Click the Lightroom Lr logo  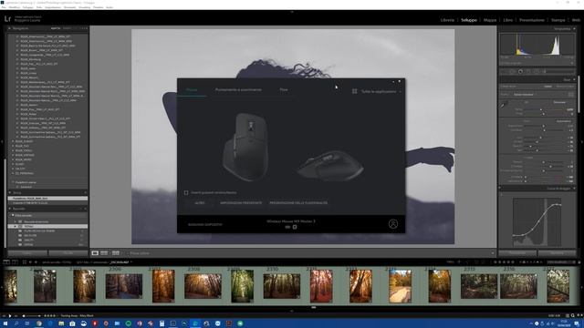[x=7, y=18]
